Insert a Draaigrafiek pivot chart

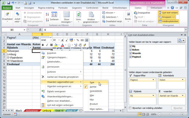click(x=142, y=13)
